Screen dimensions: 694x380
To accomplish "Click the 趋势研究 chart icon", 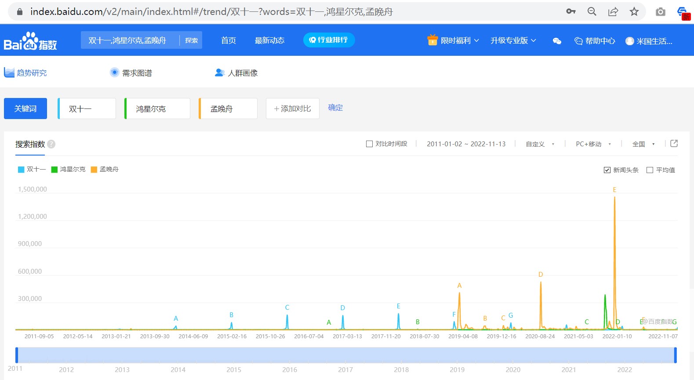I will [x=9, y=72].
